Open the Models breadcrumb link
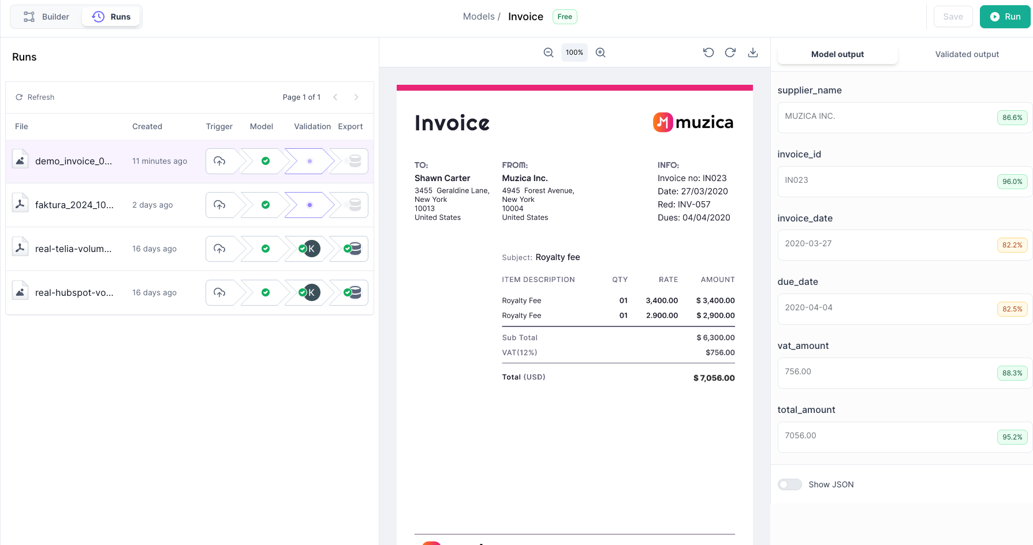This screenshot has height=545, width=1033. (479, 17)
